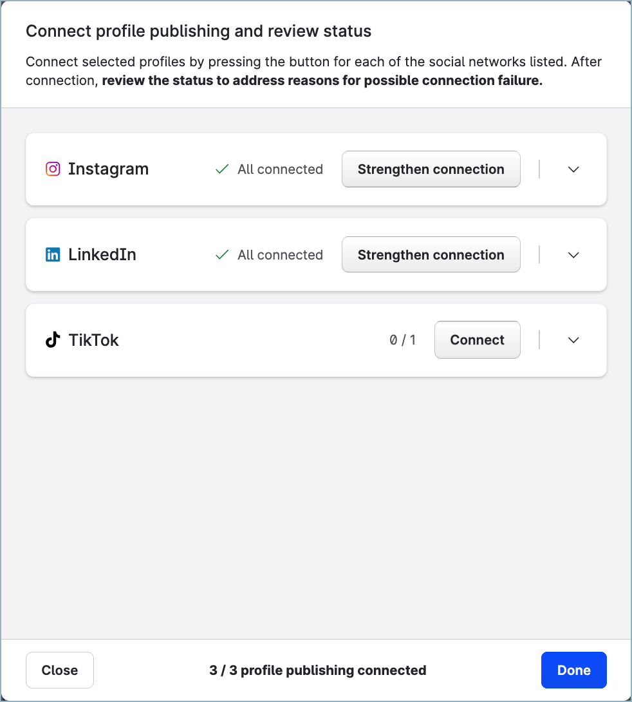This screenshot has width=632, height=702.
Task: Click the LinkedIn icon
Action: (53, 254)
